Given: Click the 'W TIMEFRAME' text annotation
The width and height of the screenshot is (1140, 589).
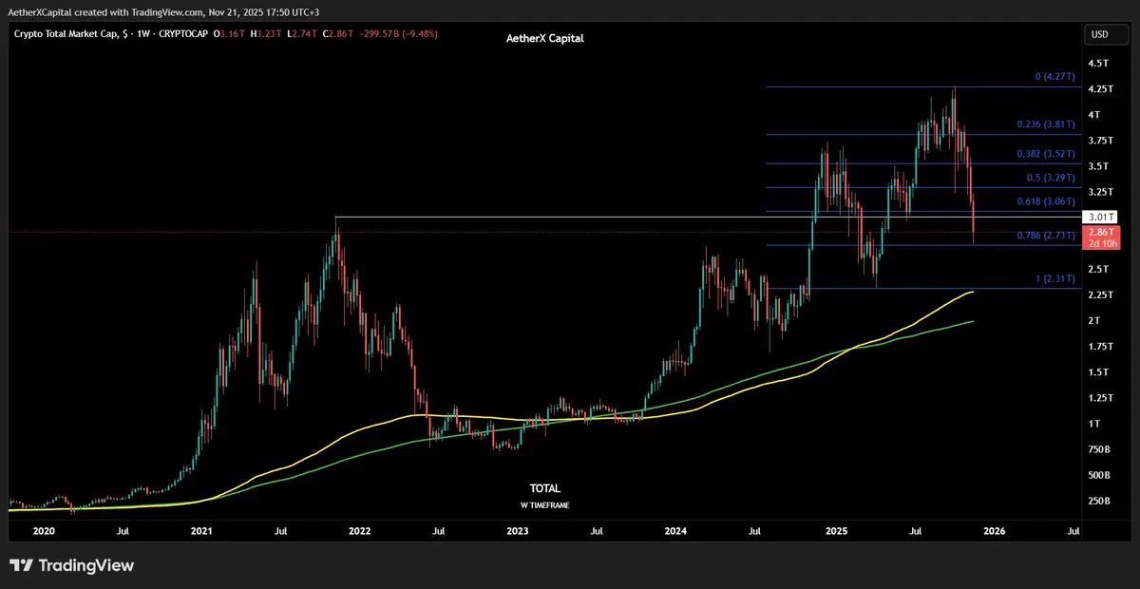Looking at the screenshot, I should 545,505.
